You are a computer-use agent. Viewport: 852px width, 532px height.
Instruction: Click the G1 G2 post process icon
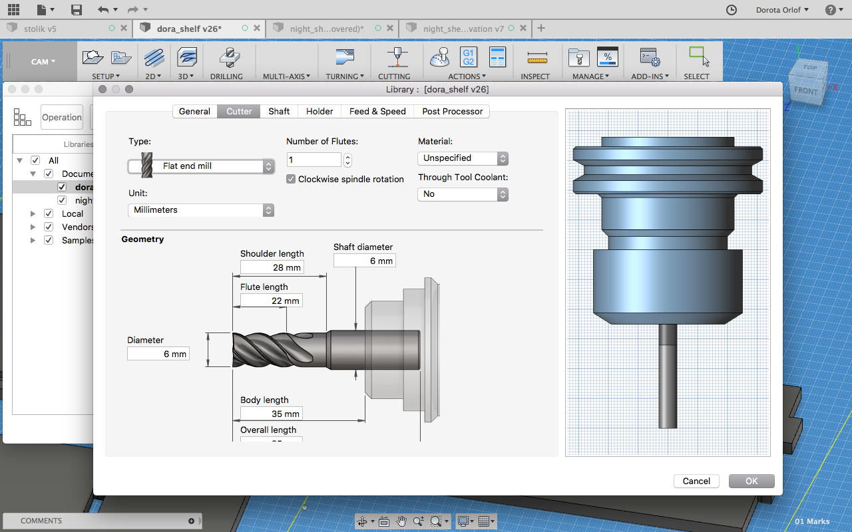(x=468, y=57)
